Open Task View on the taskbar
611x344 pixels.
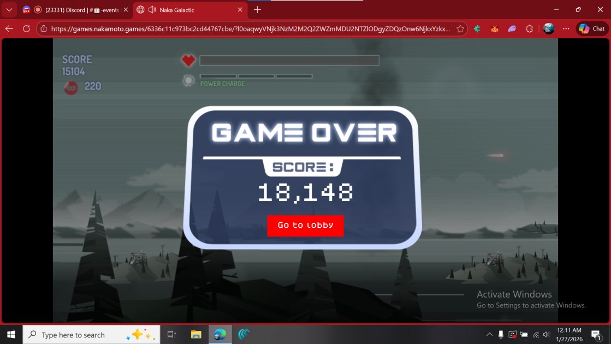coord(171,334)
